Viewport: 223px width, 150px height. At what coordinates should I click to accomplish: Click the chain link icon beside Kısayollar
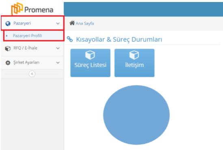[70, 39]
